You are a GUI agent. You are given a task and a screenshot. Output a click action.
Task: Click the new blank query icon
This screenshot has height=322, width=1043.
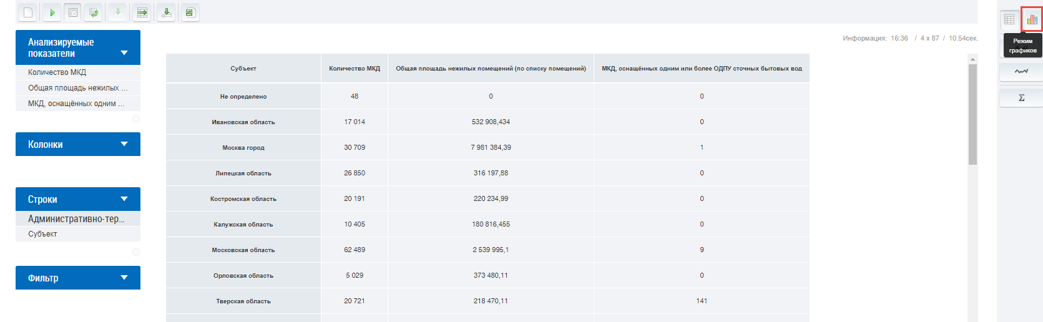tap(27, 12)
